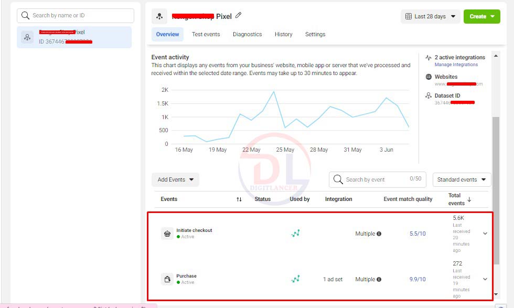Click the Initiate checkout event name

194,230
